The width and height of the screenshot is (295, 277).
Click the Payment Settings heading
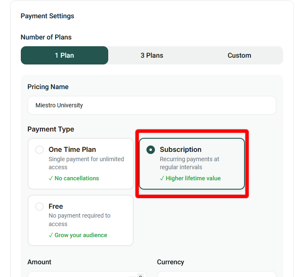coord(48,16)
